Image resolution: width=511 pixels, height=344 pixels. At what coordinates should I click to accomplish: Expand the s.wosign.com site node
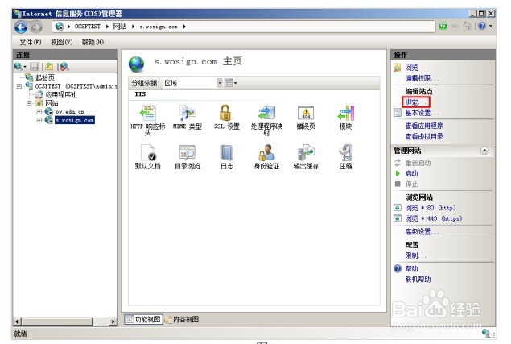pos(39,120)
